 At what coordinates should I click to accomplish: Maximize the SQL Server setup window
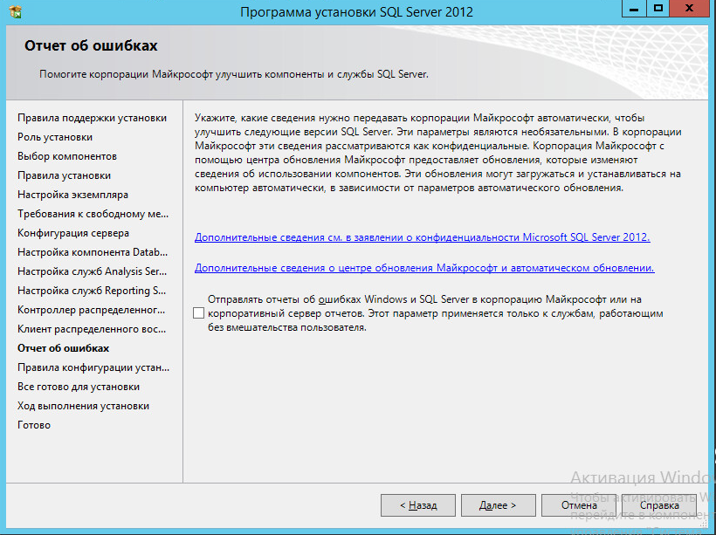[x=658, y=9]
